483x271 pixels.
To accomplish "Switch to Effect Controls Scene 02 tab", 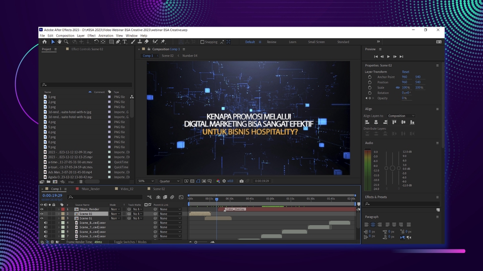I will pos(87,49).
